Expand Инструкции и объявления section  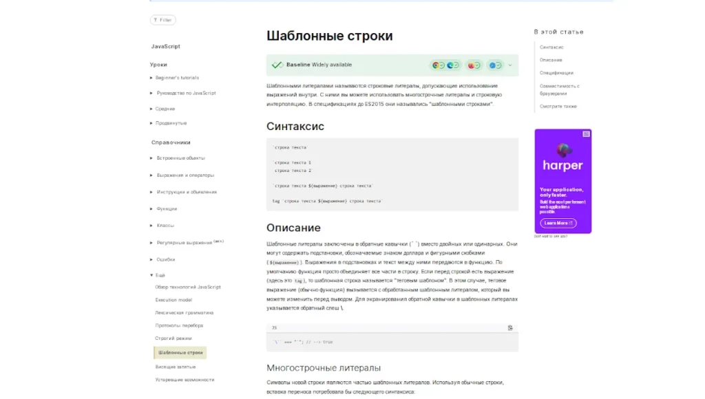183,192
